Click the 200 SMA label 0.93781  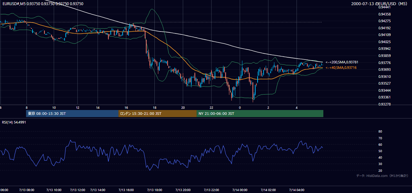tap(342, 62)
